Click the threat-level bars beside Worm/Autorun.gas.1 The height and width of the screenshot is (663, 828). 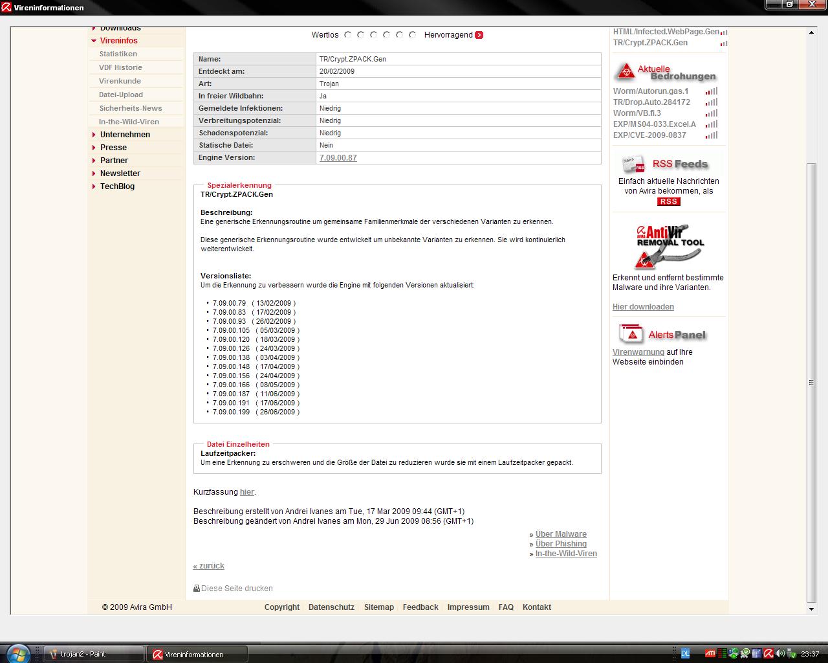712,91
